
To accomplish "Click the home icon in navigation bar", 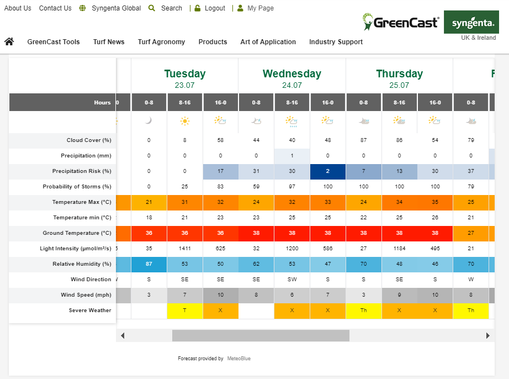I will tap(9, 41).
